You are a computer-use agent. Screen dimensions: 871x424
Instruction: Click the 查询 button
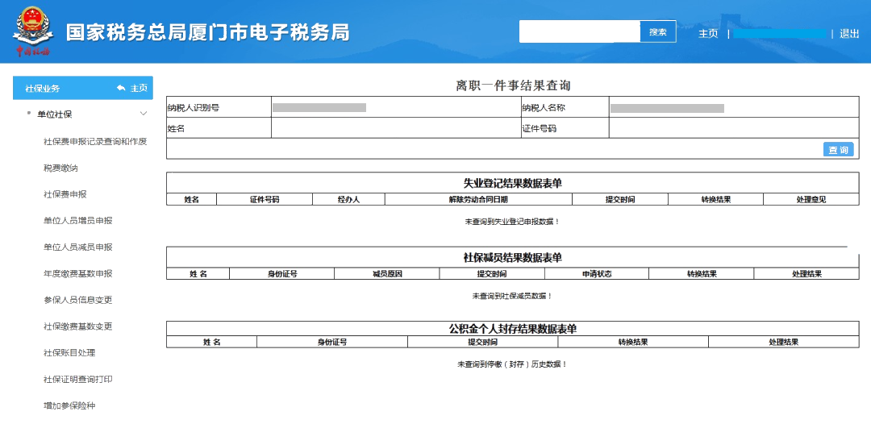pyautogui.click(x=838, y=149)
